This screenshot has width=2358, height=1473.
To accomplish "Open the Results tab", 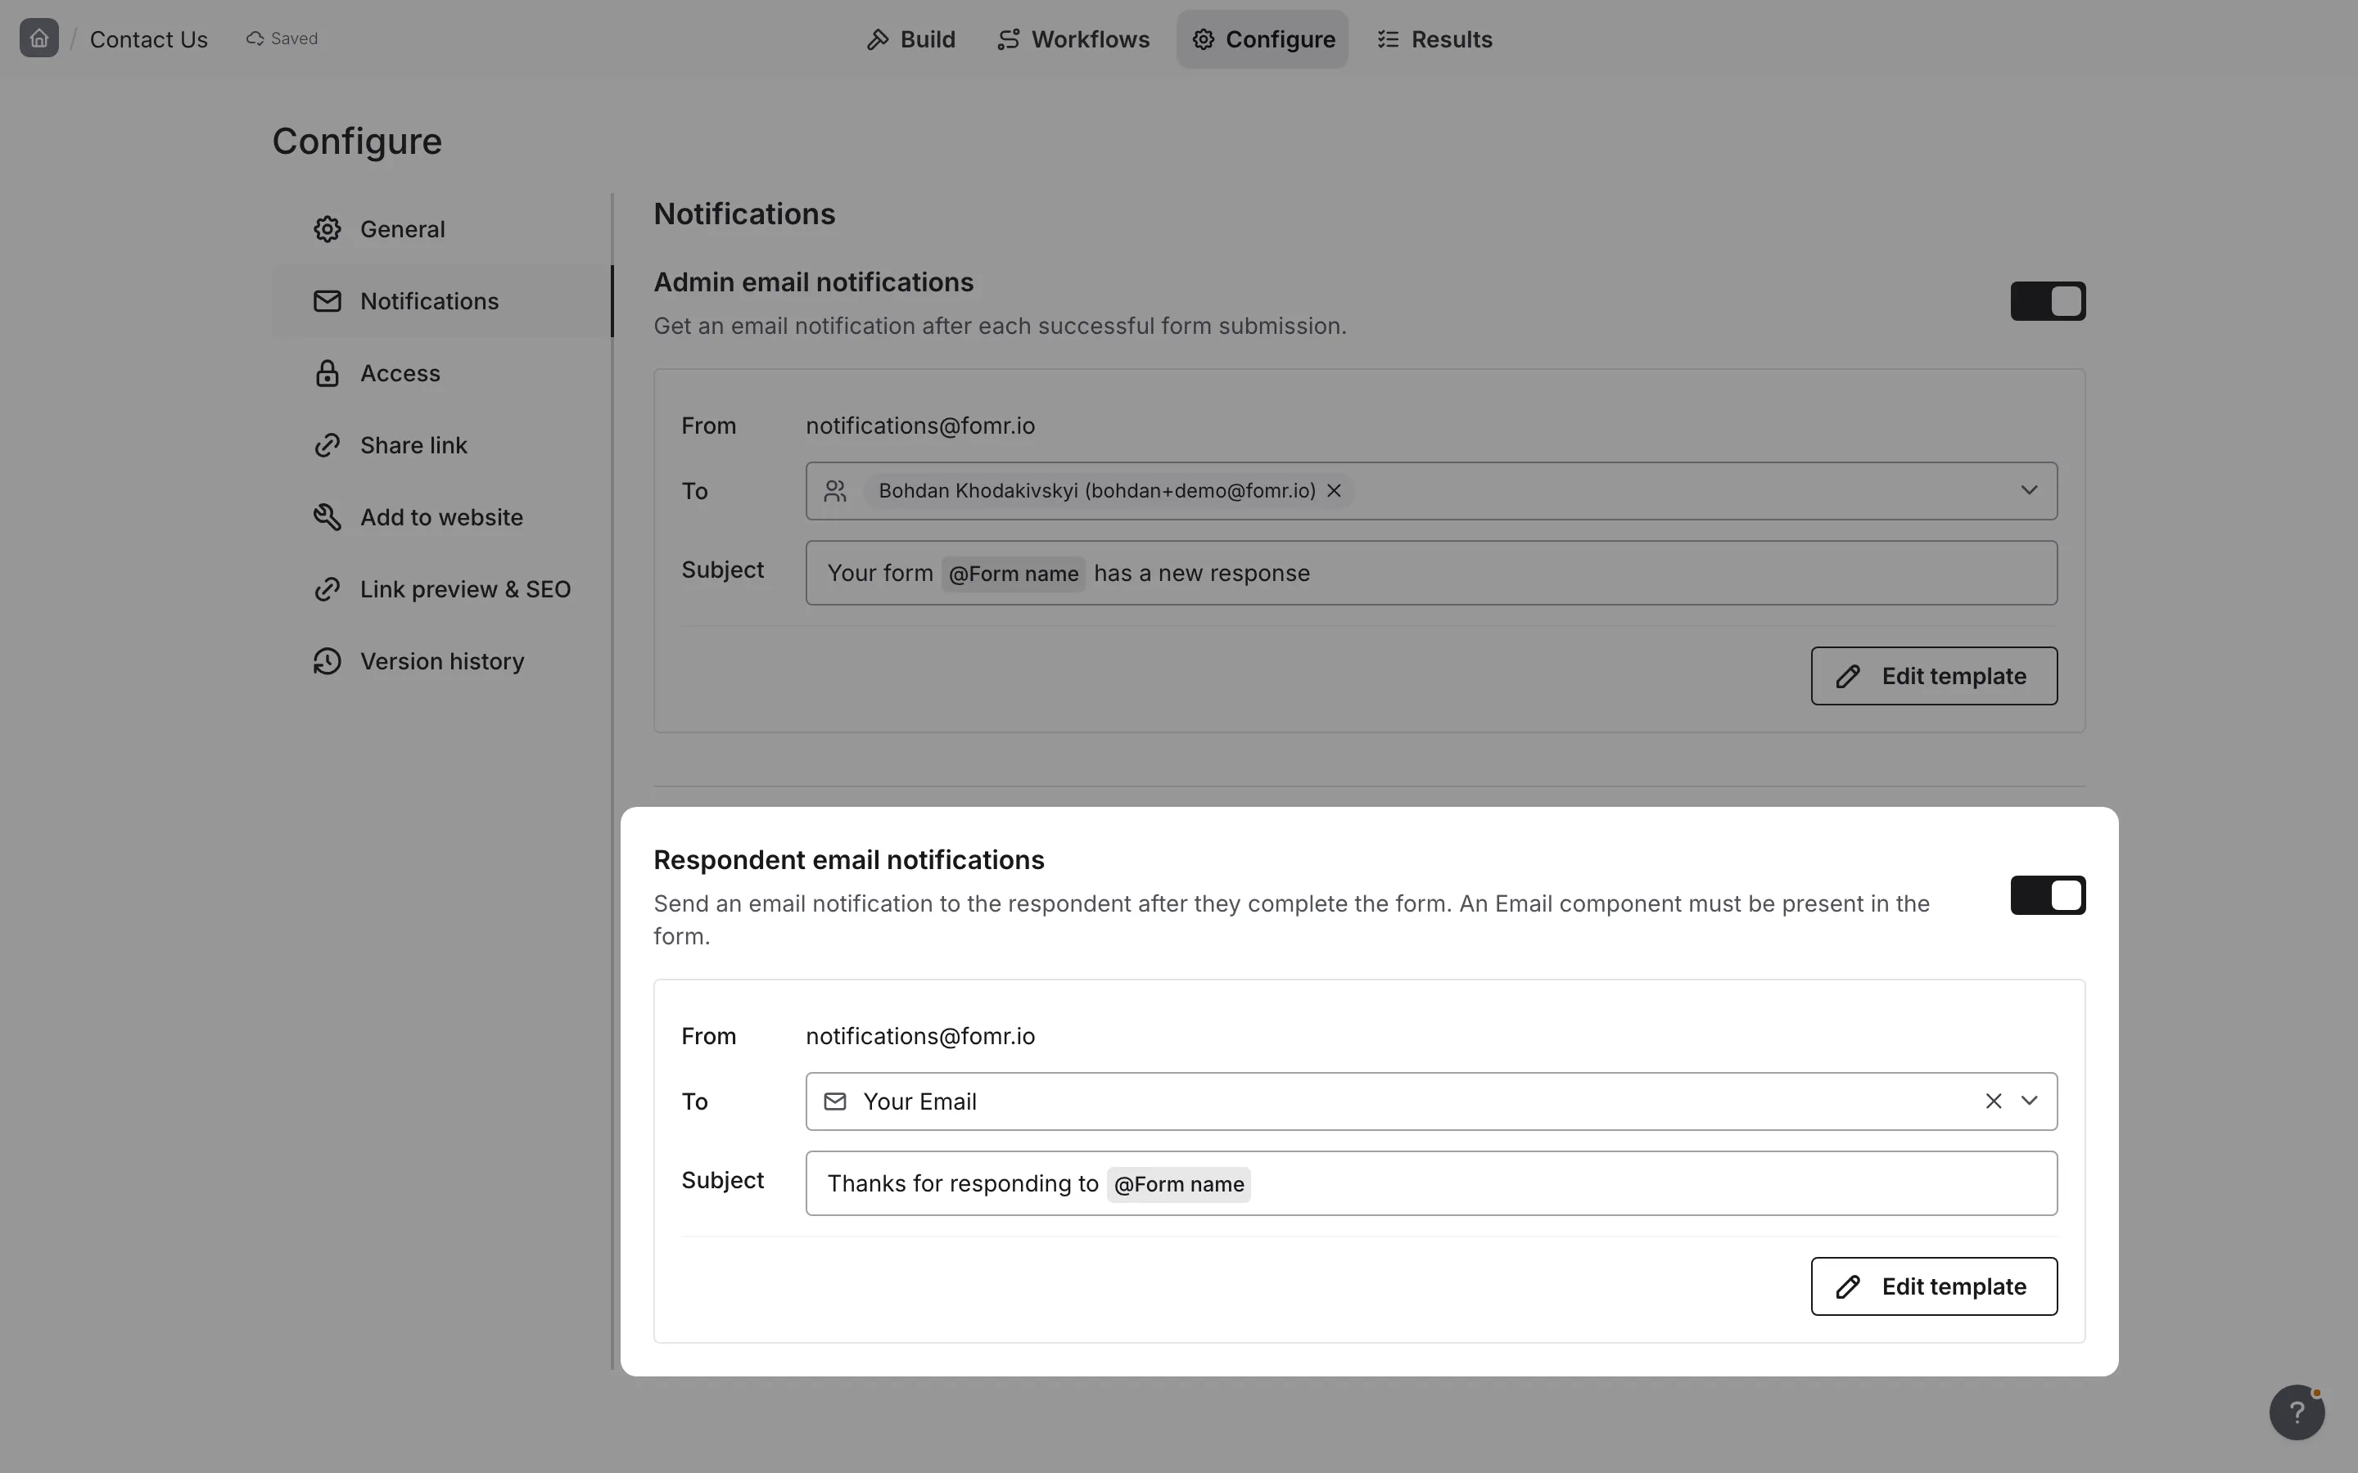I will pos(1434,39).
